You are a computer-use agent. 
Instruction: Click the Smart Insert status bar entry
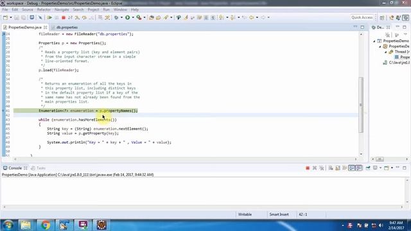279,214
